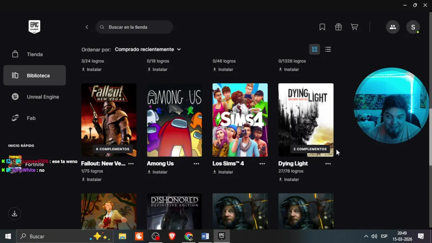Open the wishlist bookmark icon
Image resolution: width=432 pixels, height=243 pixels.
coord(322,27)
